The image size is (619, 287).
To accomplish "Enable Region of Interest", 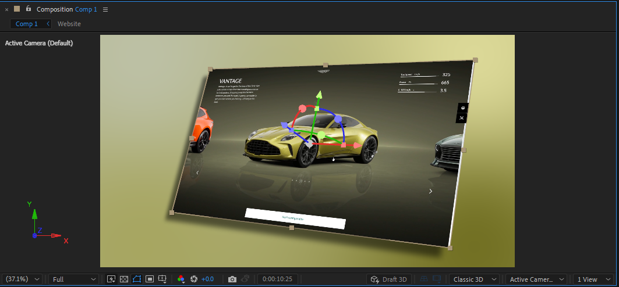I will point(149,279).
